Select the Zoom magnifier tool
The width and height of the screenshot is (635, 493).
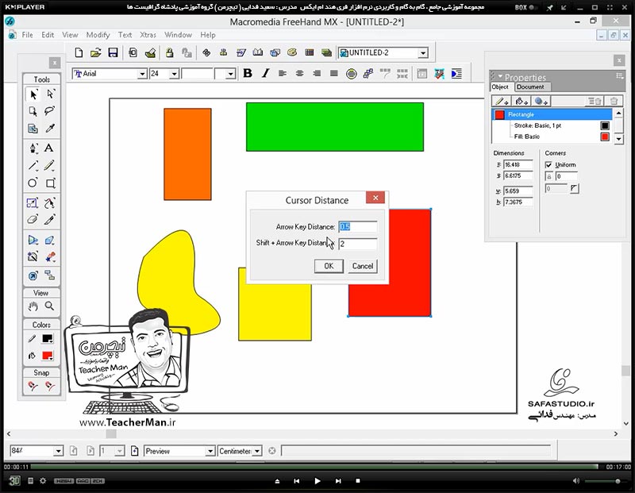click(x=49, y=306)
